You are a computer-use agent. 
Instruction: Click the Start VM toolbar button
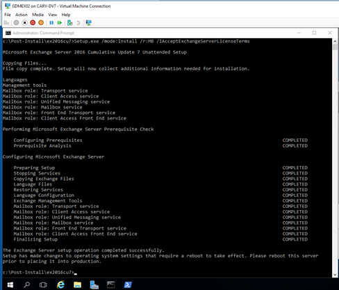pyautogui.click(x=16, y=23)
